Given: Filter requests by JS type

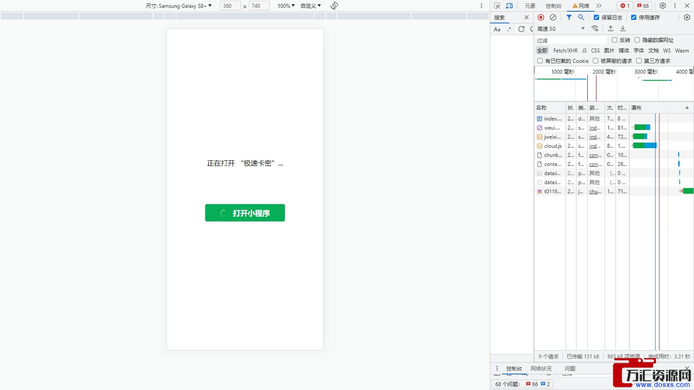Looking at the screenshot, I should (x=584, y=50).
